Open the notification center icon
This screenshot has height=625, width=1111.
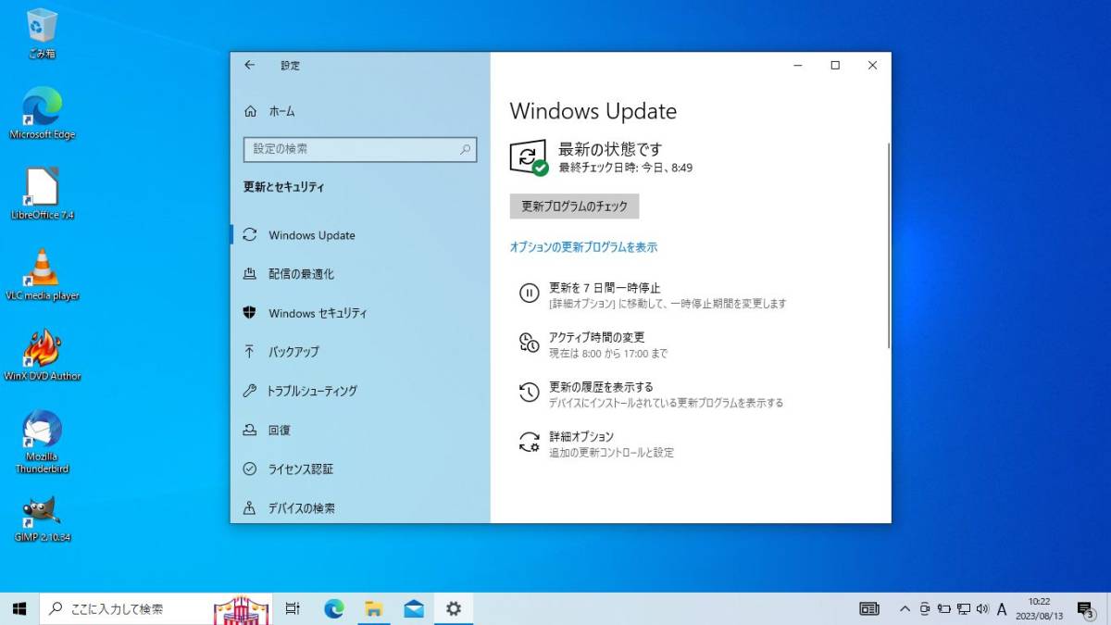[x=1085, y=608]
